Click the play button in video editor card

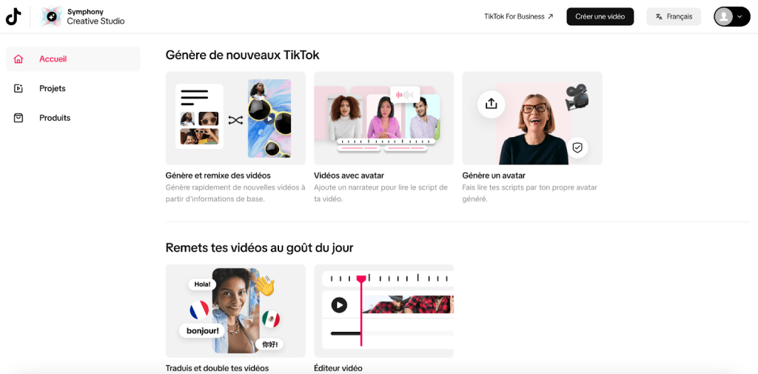tap(339, 305)
